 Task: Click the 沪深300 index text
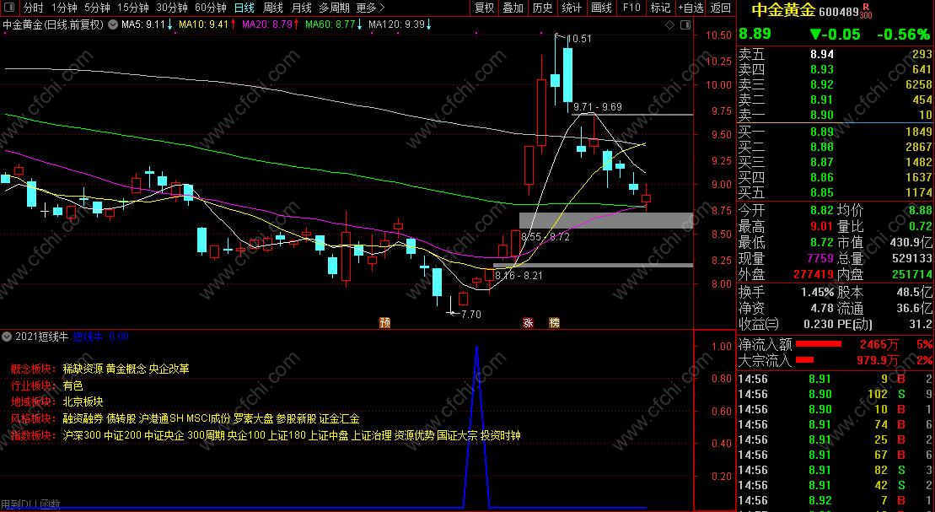pos(82,435)
